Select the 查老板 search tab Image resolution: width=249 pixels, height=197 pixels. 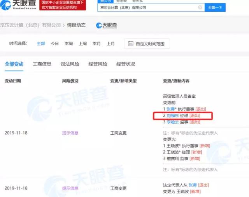click(x=122, y=1)
